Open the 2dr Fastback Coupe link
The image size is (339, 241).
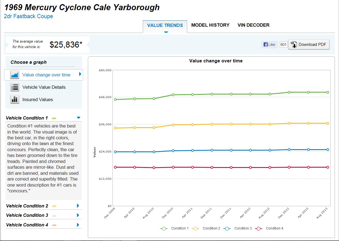(x=29, y=16)
